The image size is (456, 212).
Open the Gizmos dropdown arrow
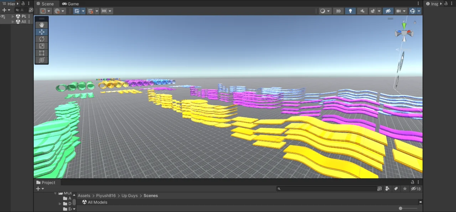(419, 11)
